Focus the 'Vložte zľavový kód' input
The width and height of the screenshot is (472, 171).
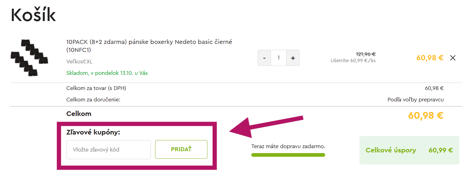[x=108, y=150]
